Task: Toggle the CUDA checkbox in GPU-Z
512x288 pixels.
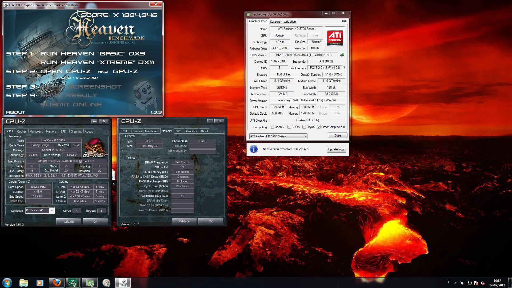Action: (289, 127)
